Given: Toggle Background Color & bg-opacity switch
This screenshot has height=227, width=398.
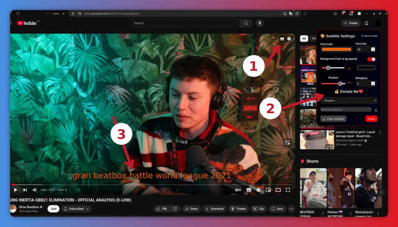Looking at the screenshot, I should tap(371, 59).
